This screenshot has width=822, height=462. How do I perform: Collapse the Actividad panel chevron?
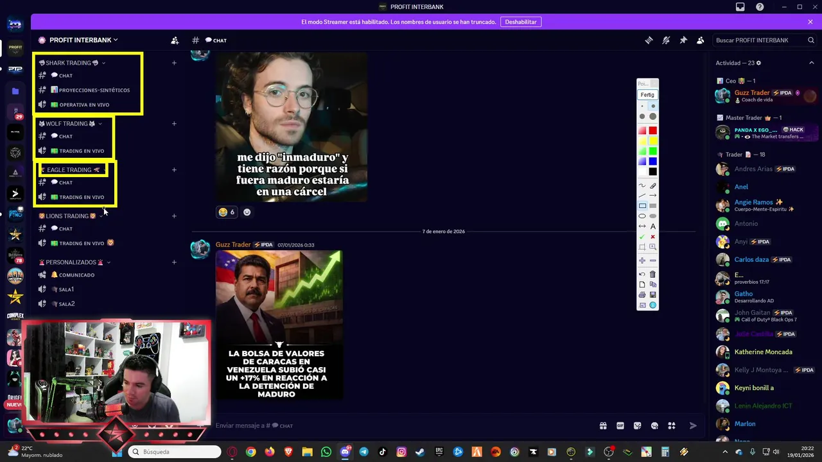811,63
